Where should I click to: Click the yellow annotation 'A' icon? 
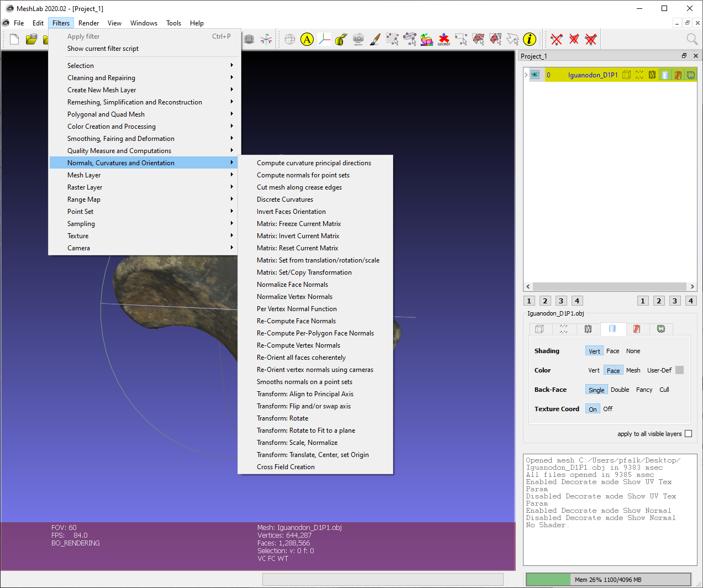pyautogui.click(x=307, y=39)
